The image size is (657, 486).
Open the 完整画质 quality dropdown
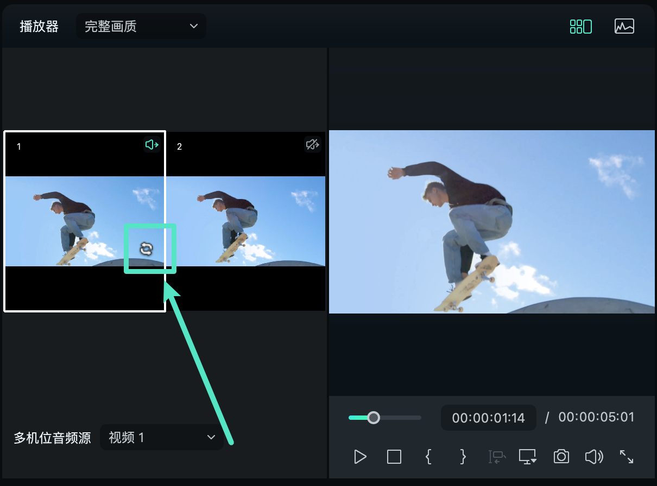pyautogui.click(x=141, y=26)
